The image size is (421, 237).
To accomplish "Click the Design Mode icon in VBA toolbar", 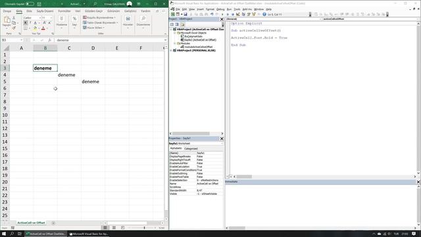I will click(x=238, y=14).
